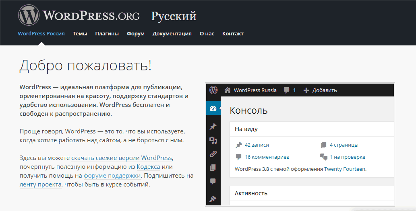Follow link скачать свежие версии WordPress
The image size is (416, 211).
click(122, 158)
